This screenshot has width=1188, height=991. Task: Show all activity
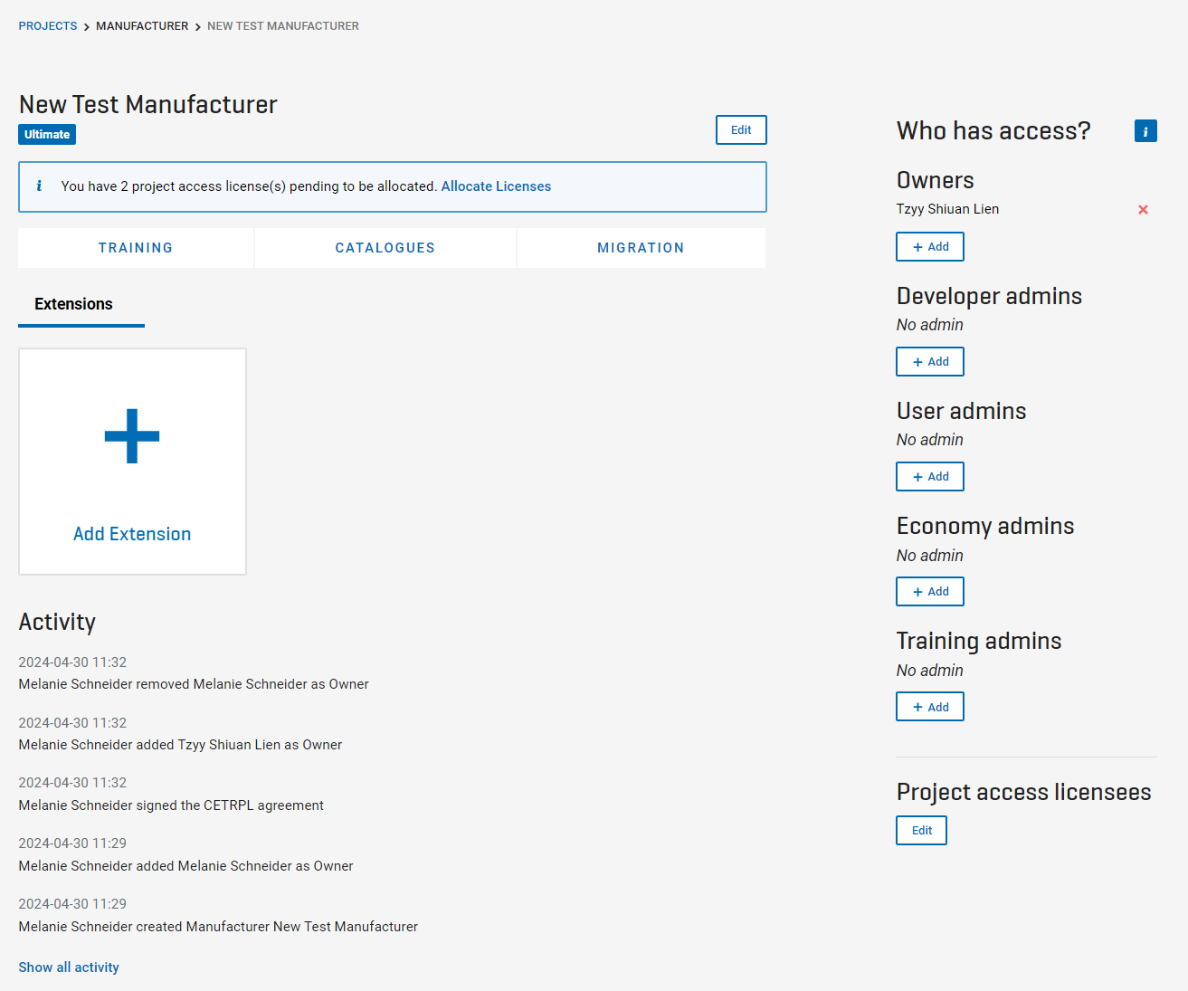coord(69,967)
